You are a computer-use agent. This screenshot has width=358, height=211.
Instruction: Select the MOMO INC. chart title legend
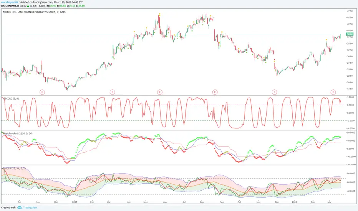point(34,12)
